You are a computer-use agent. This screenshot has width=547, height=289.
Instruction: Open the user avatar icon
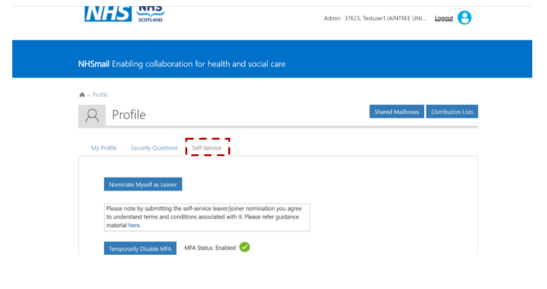click(x=464, y=18)
